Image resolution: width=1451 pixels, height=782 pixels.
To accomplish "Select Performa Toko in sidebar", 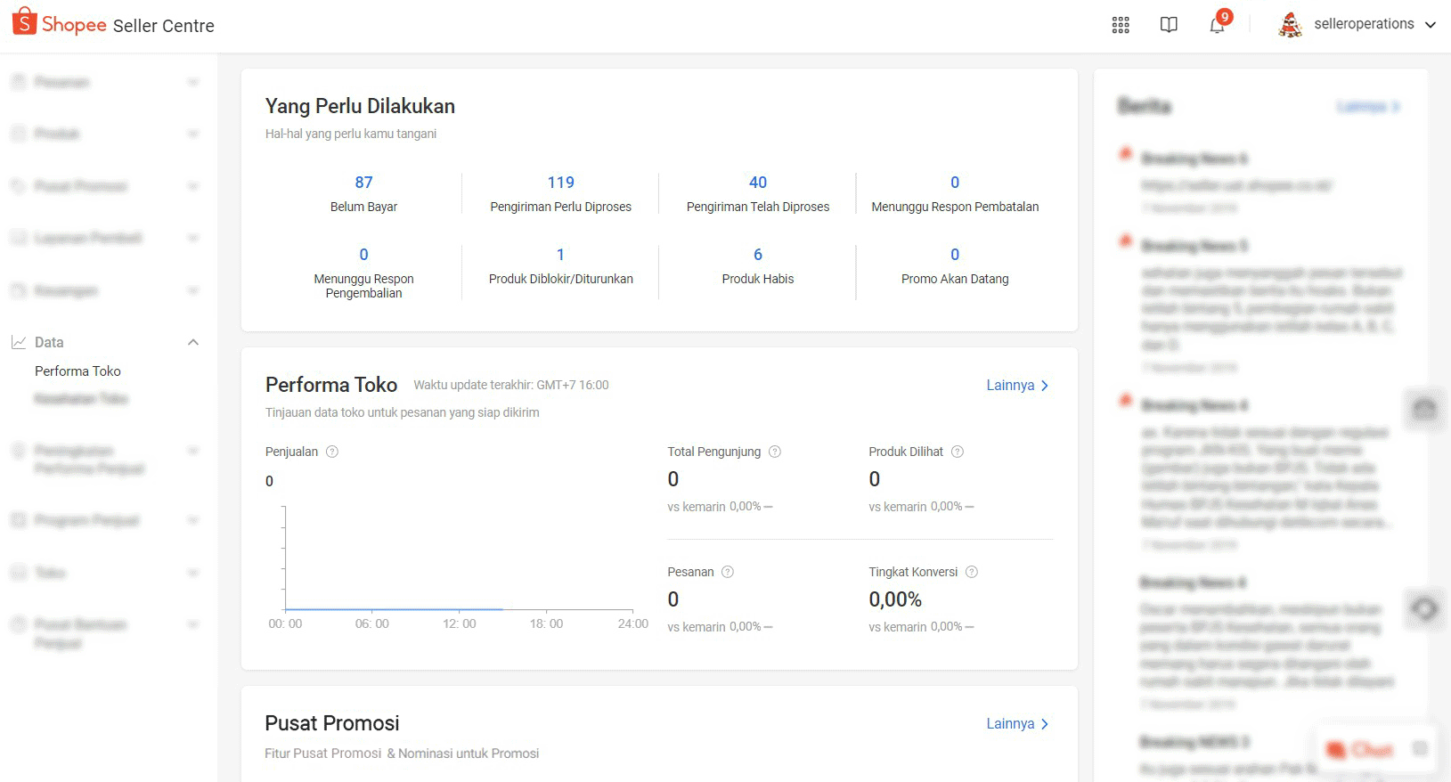I will 77,371.
